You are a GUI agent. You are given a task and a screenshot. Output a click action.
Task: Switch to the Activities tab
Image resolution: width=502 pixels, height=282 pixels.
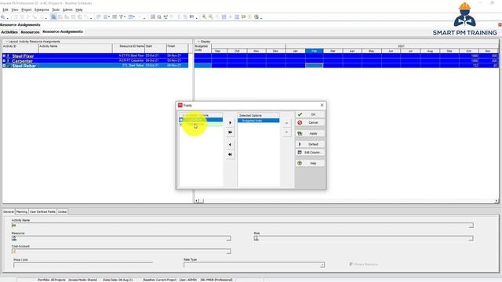click(x=9, y=32)
